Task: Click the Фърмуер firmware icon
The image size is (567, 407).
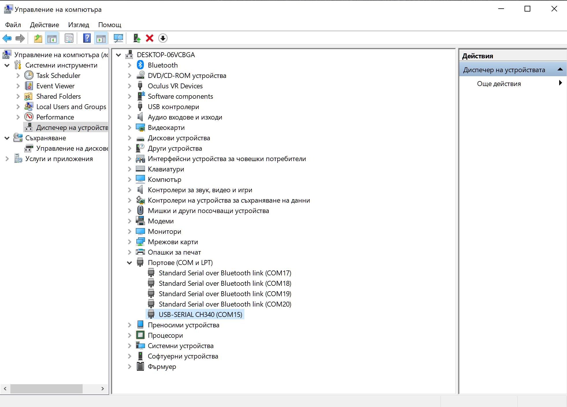Action: tap(140, 366)
